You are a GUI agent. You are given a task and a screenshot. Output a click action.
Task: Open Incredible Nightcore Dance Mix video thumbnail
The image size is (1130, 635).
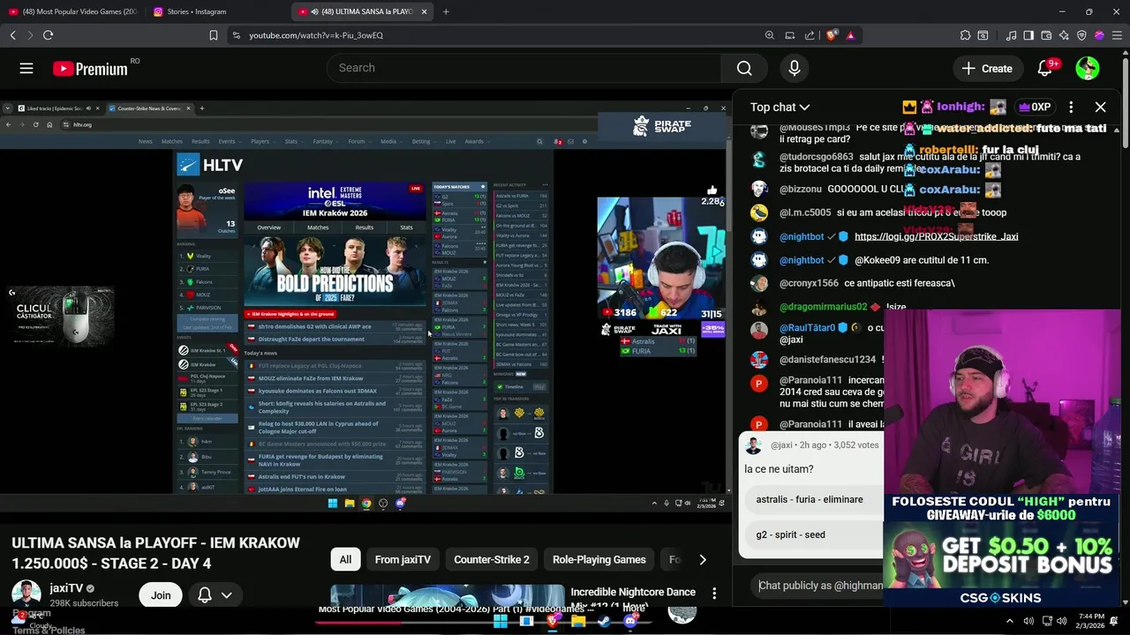coord(448,597)
